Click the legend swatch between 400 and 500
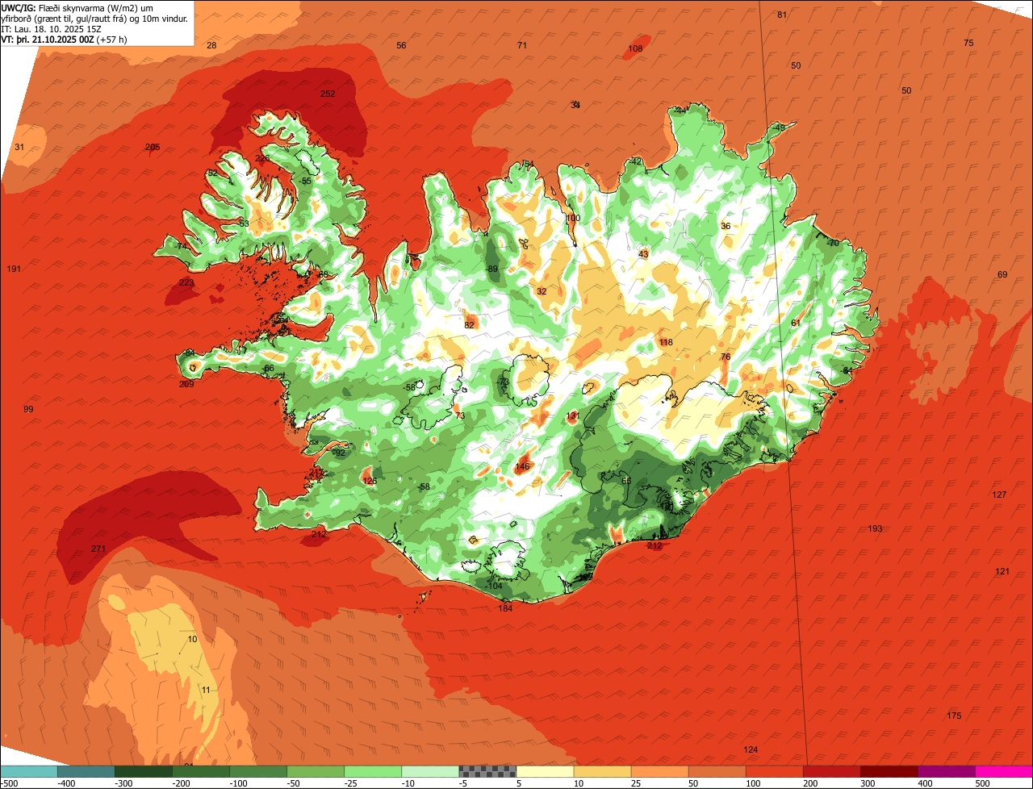This screenshot has height=789, width=1033. 946,771
